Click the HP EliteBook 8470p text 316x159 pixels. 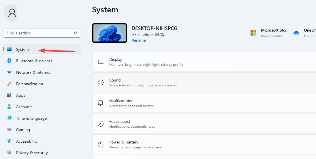click(148, 34)
